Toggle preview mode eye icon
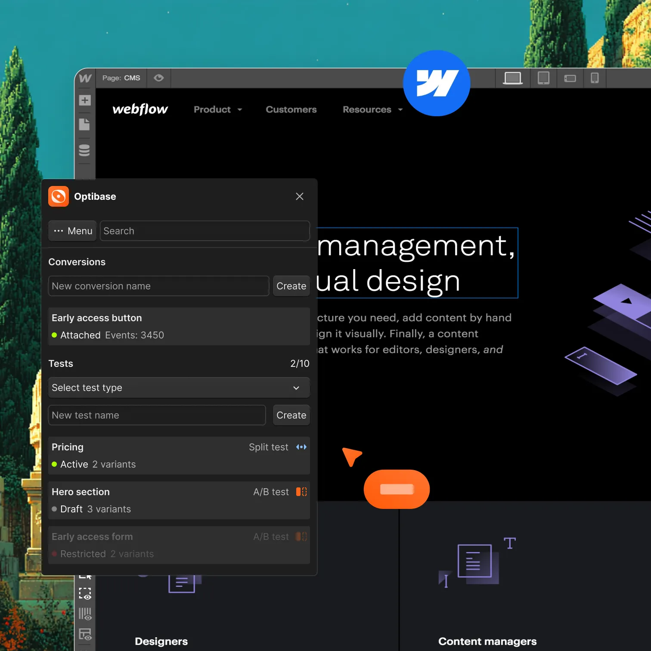This screenshot has width=651, height=651. click(x=159, y=78)
